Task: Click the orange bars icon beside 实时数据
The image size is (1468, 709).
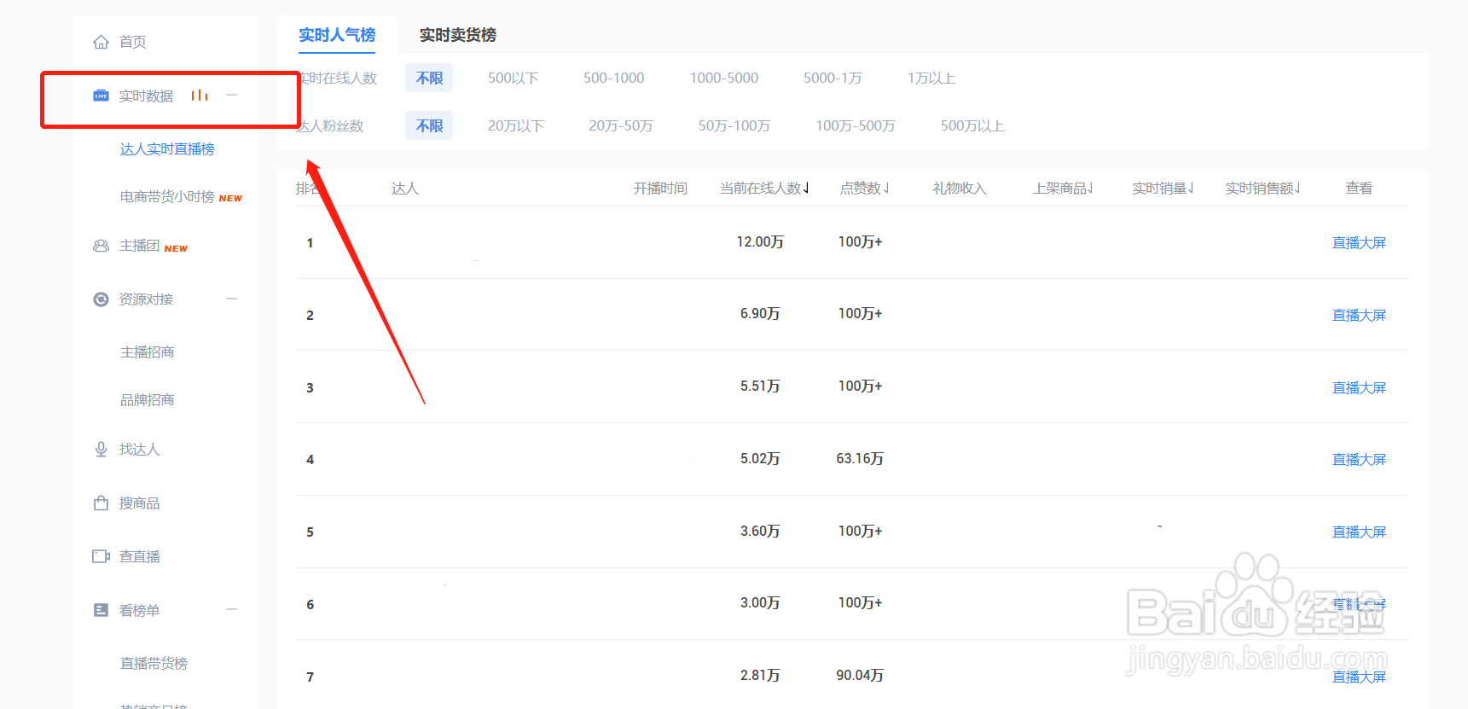Action: [199, 96]
